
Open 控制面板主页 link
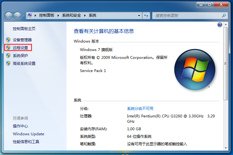pyautogui.click(x=24, y=28)
